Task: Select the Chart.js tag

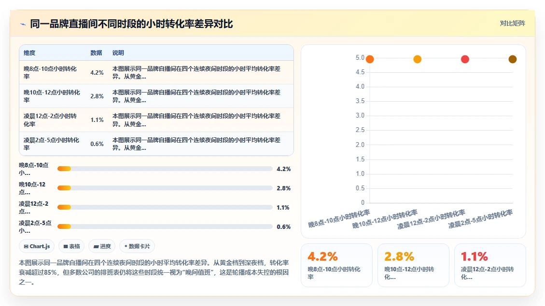Action: (37, 246)
